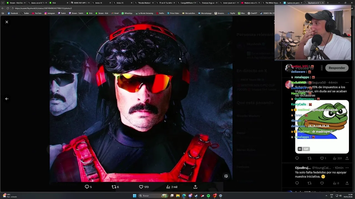Open the OjosBruj profile name
355x199 pixels.
[x=303, y=168]
